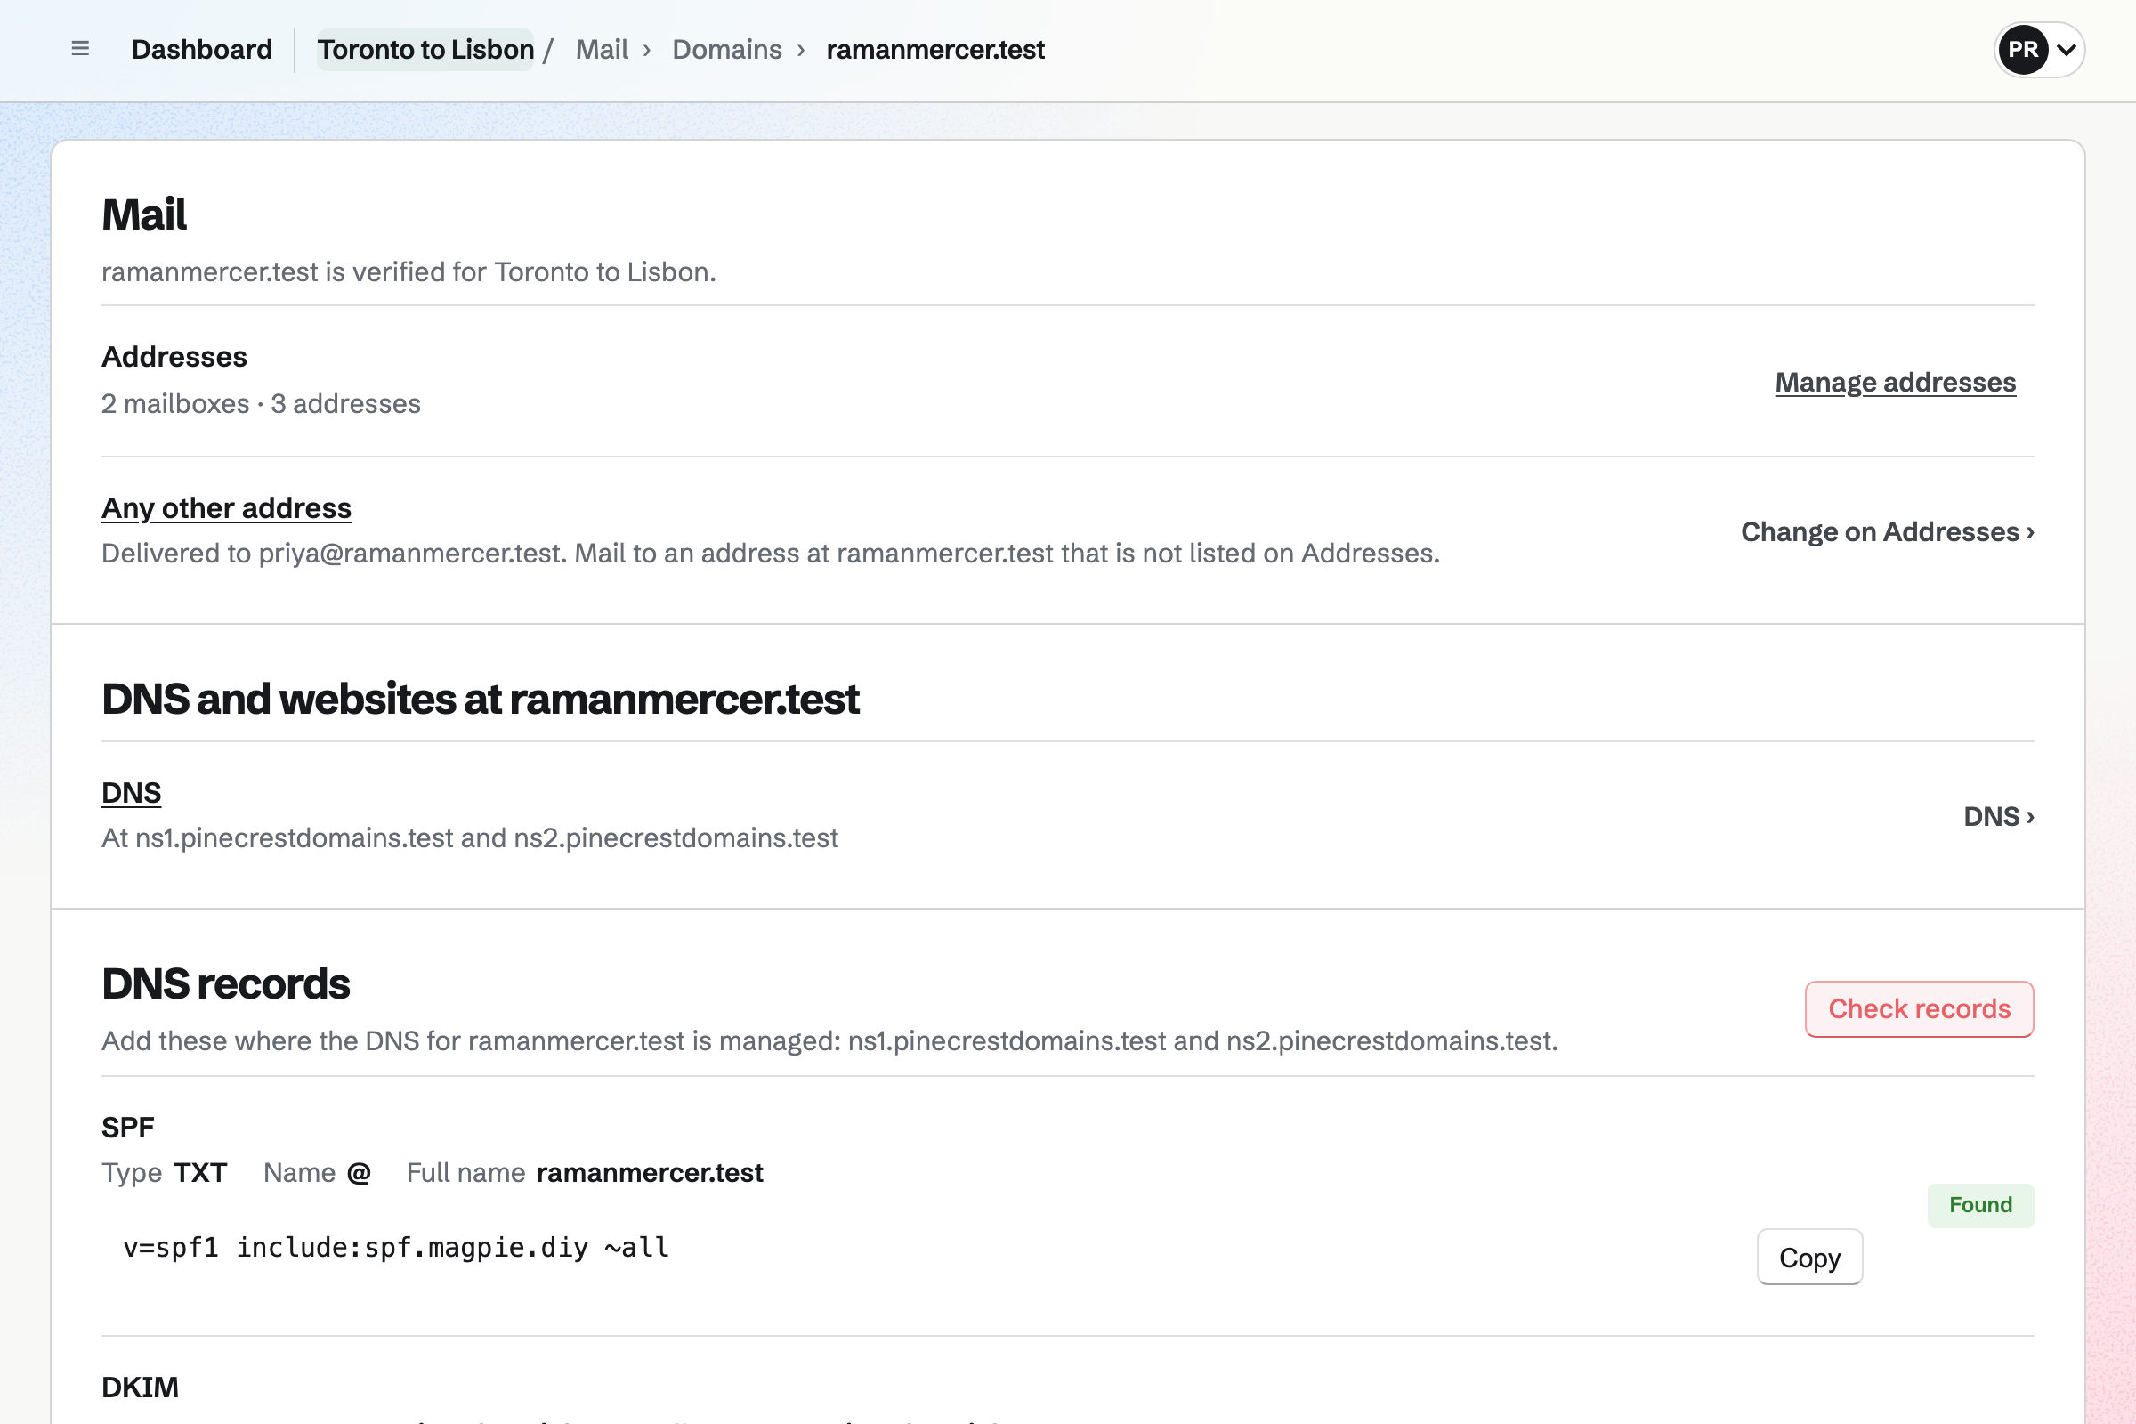Open the Any other address link
2136x1424 pixels.
[x=226, y=507]
